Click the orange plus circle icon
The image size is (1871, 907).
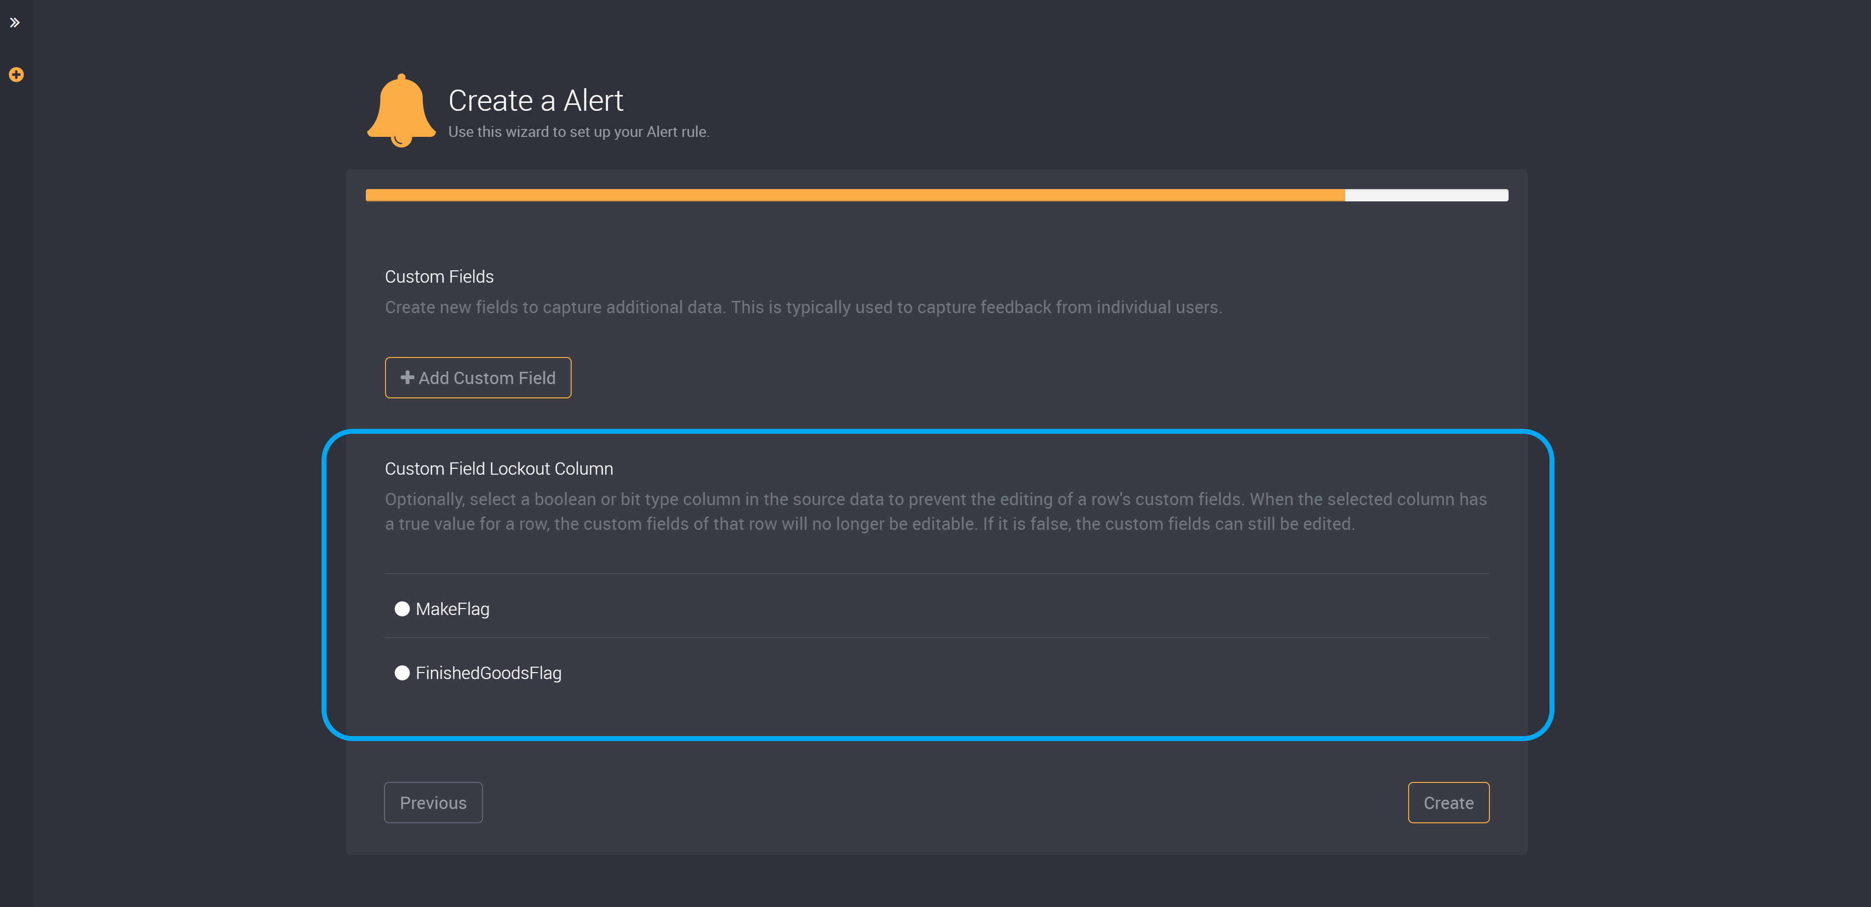click(x=16, y=75)
